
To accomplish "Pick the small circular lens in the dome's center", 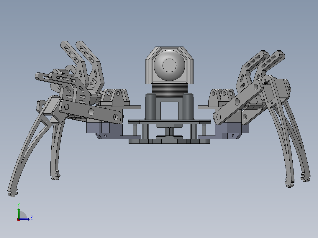I will (169, 65).
